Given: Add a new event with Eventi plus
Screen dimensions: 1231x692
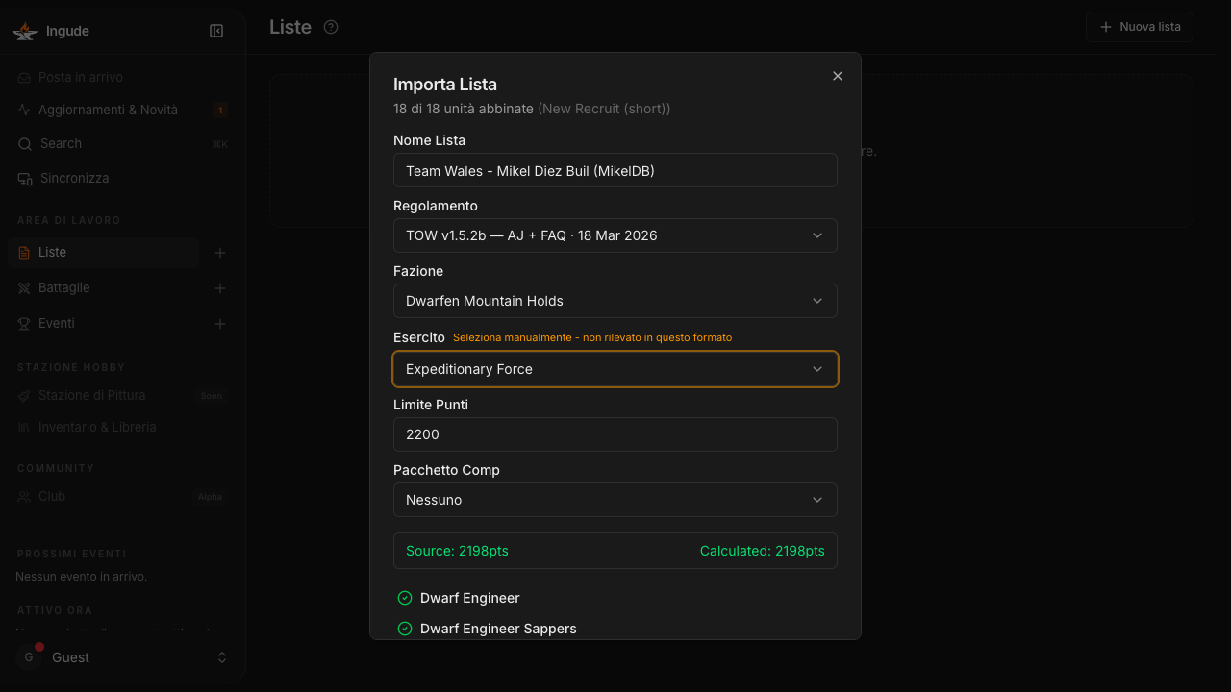Looking at the screenshot, I should point(220,324).
